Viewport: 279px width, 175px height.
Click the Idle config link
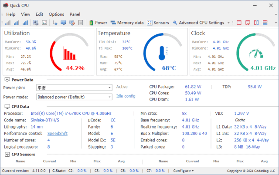(x=126, y=96)
